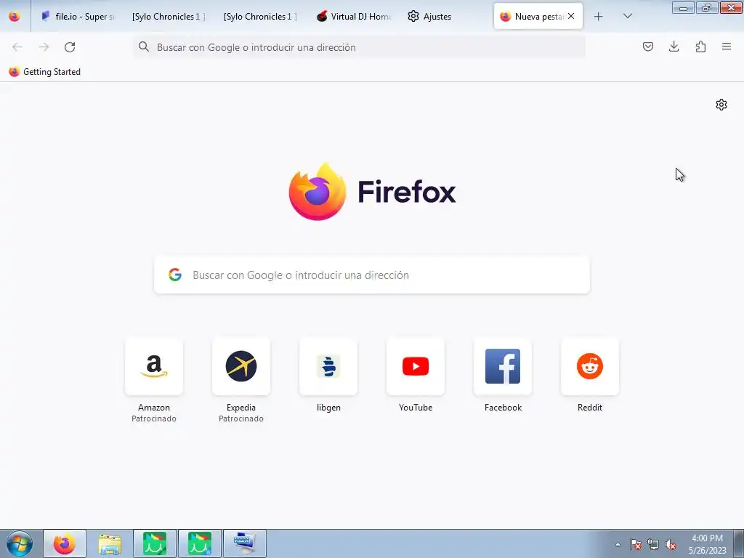This screenshot has height=558, width=744.
Task: Click the Firefox View icon in tab strip
Action: pyautogui.click(x=15, y=16)
